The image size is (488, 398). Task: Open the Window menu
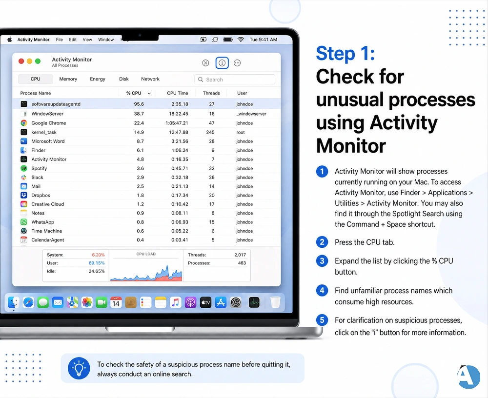pos(106,40)
